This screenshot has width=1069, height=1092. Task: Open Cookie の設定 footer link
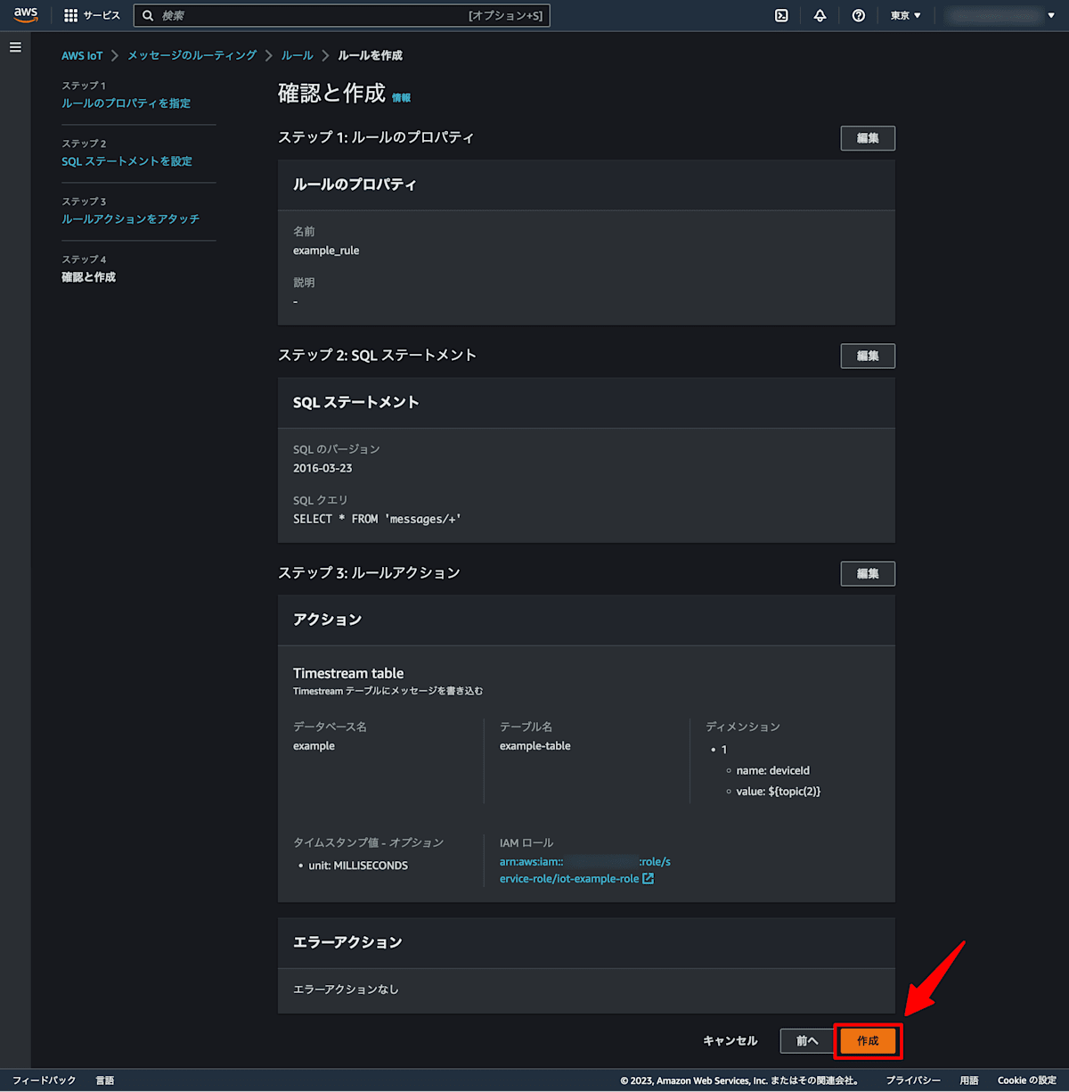[x=1027, y=1080]
